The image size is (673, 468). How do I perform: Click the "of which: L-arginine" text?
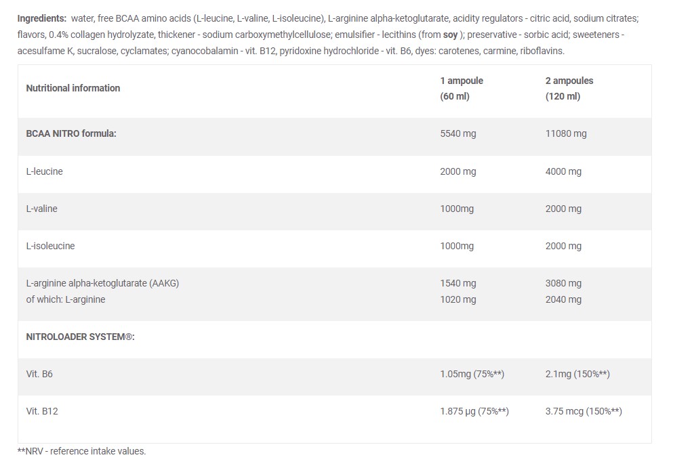(66, 299)
